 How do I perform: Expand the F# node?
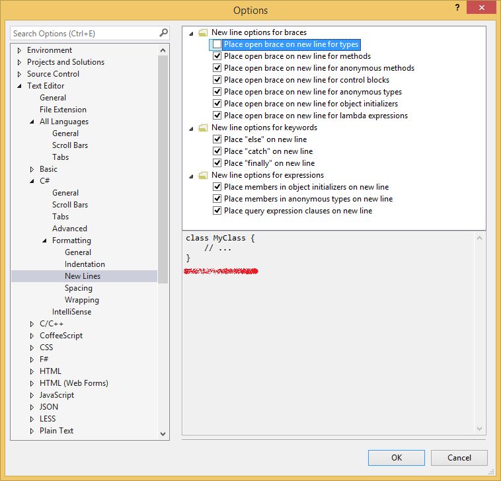[32, 359]
